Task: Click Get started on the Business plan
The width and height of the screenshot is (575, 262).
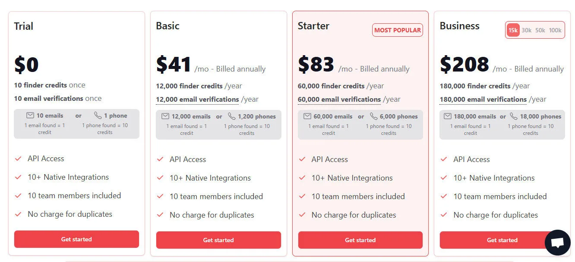Action: point(502,240)
